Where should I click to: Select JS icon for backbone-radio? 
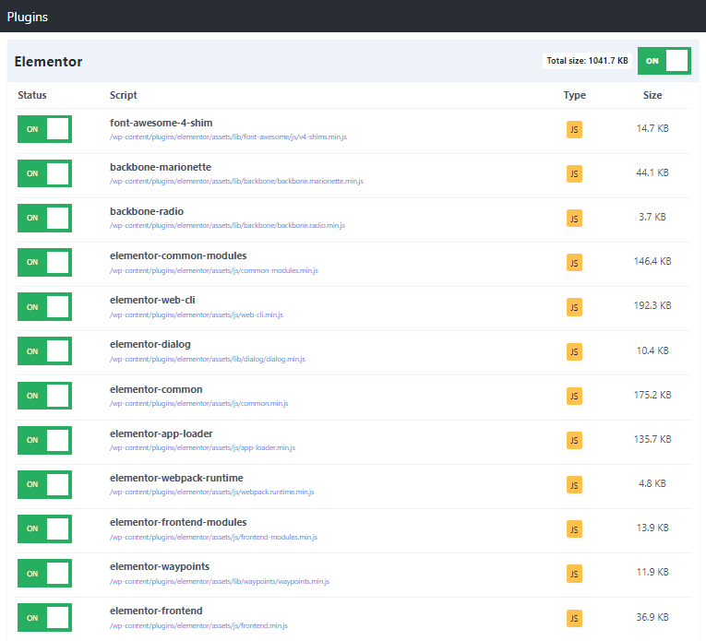click(x=574, y=219)
